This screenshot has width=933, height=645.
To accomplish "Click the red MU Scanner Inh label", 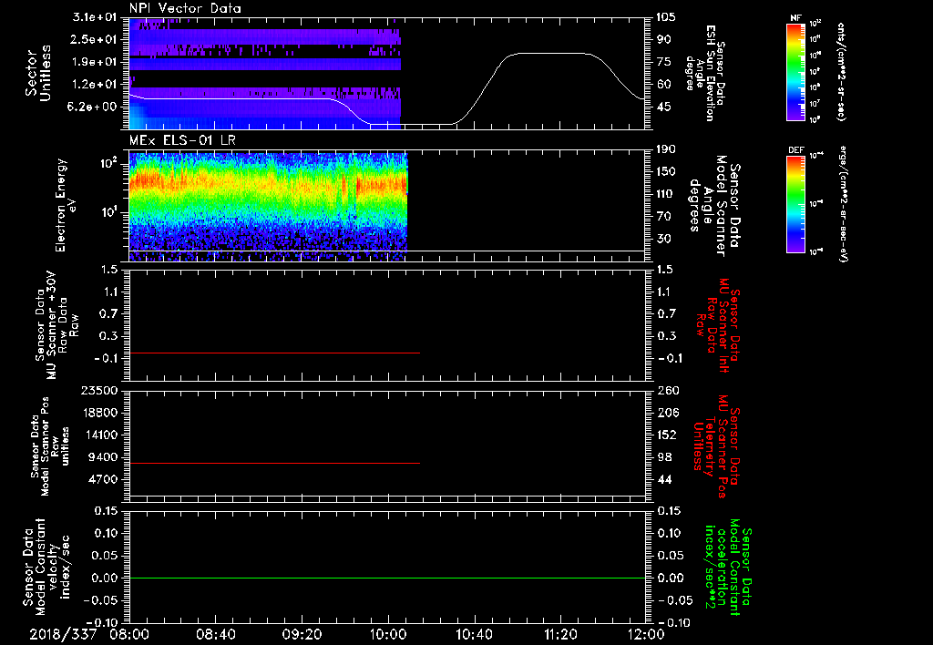I will tap(718, 326).
